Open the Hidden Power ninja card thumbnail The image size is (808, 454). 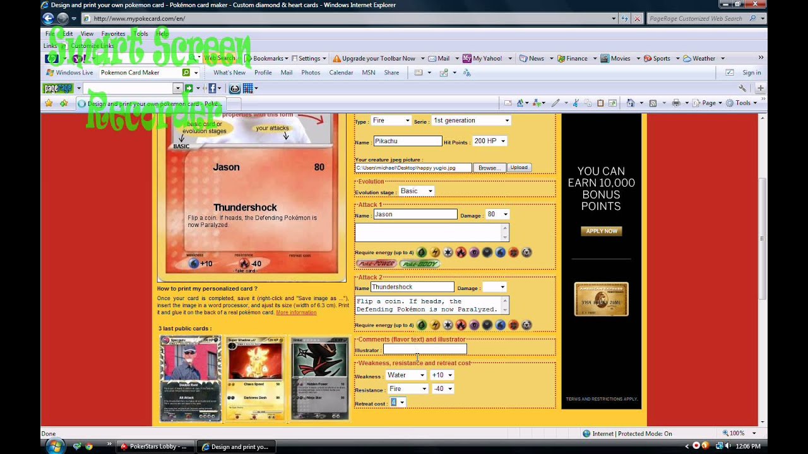320,378
